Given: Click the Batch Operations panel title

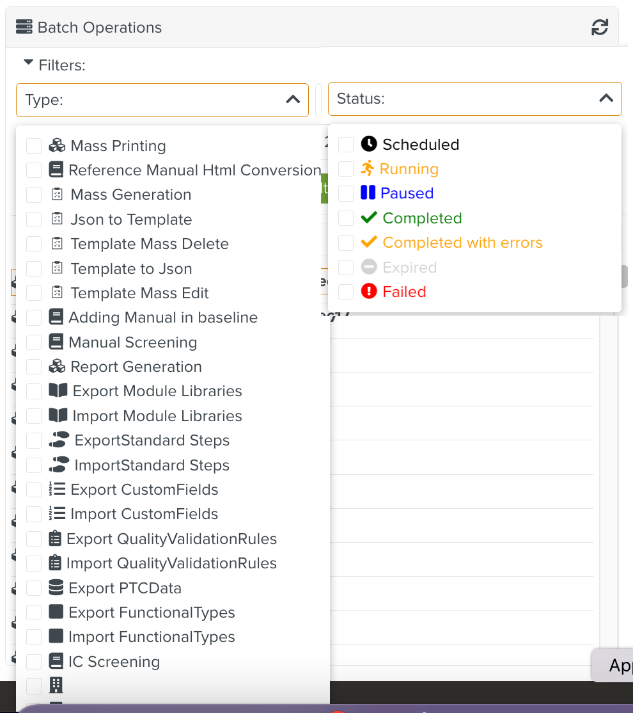Looking at the screenshot, I should pyautogui.click(x=99, y=28).
